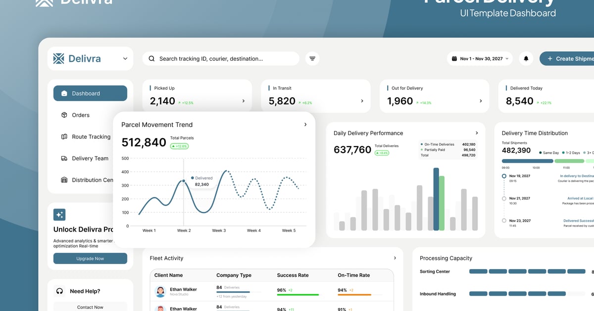This screenshot has width=594, height=311.
Task: Click the Dashboard home icon
Action: pyautogui.click(x=64, y=93)
